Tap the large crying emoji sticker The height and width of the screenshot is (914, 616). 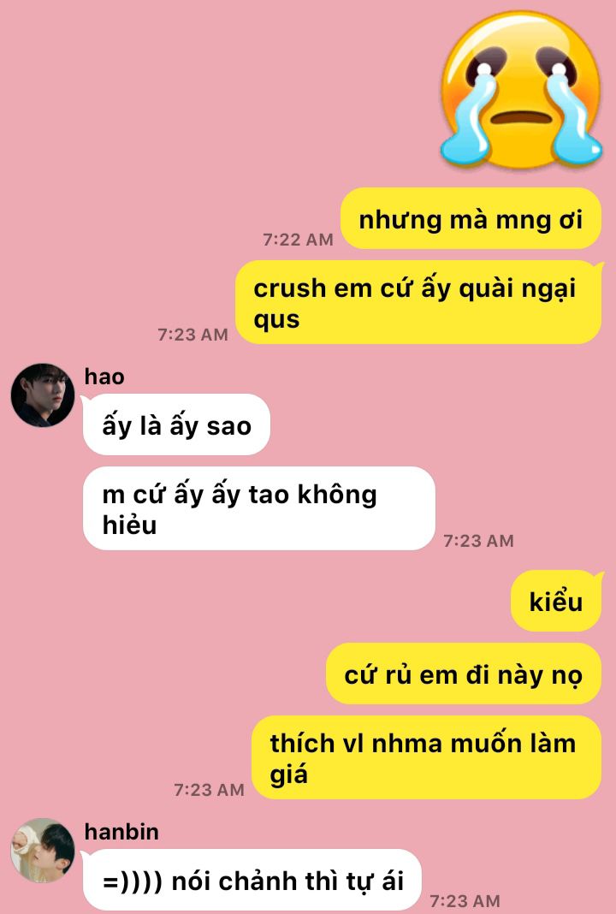[x=521, y=91]
